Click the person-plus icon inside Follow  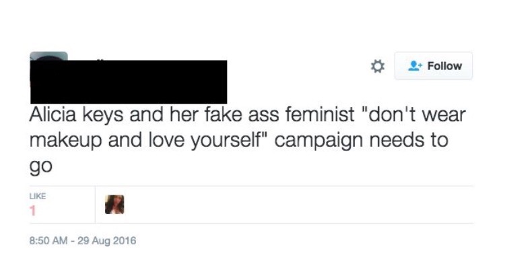point(414,66)
